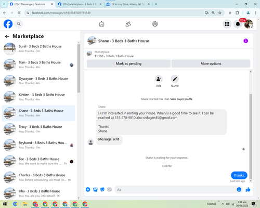The width and height of the screenshot is (260, 208).
Task: Open Irha - 3 Beds 3 Baths conversation
Action: [x=38, y=193]
